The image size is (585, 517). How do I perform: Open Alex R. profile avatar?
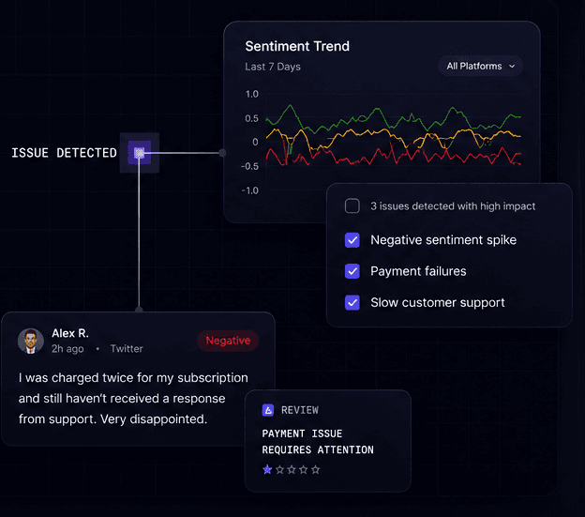pos(31,341)
